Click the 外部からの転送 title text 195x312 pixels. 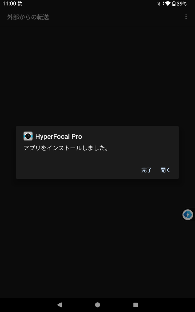(28, 17)
